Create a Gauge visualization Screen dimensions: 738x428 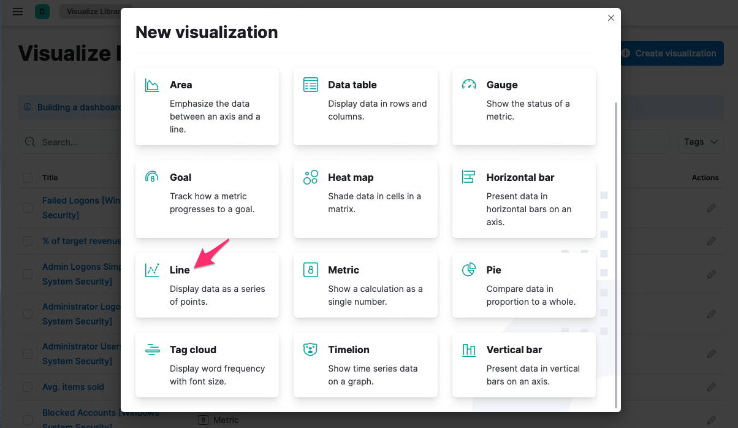(x=523, y=106)
